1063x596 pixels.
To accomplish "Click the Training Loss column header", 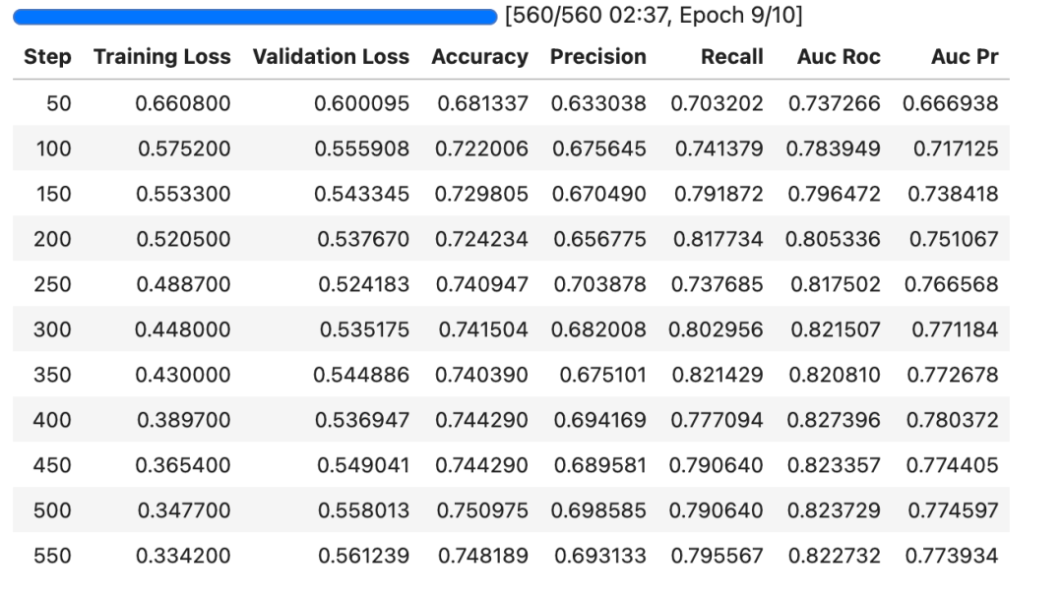I will (161, 57).
